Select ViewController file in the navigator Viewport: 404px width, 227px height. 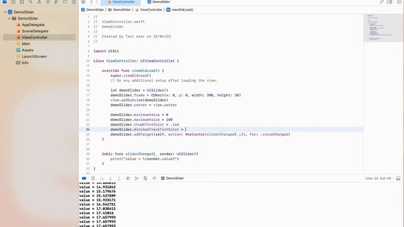pos(39,37)
